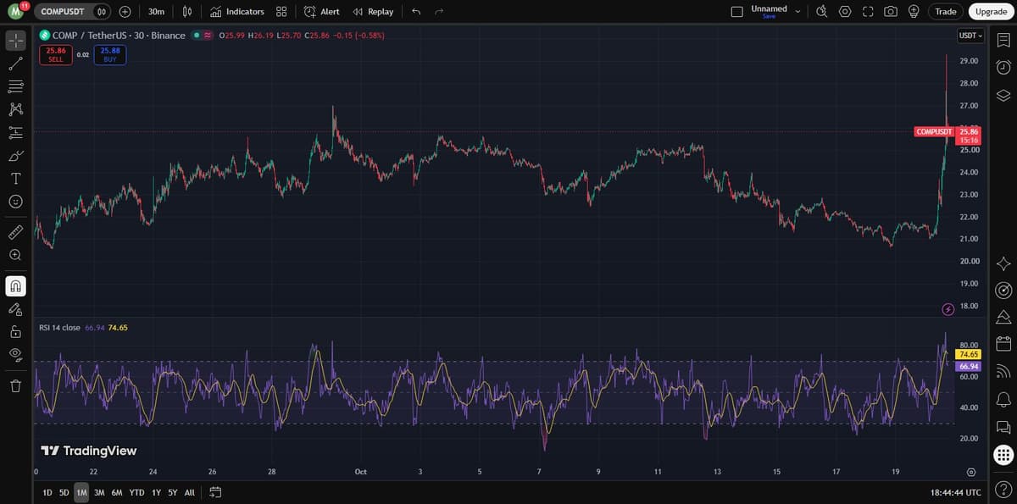Image resolution: width=1017 pixels, height=504 pixels.
Task: Activate the zoom in tool
Action: coord(15,254)
